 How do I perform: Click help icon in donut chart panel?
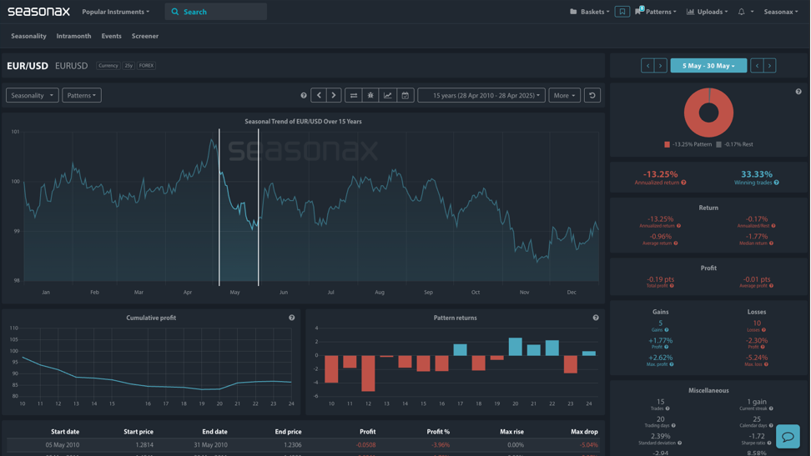(798, 92)
